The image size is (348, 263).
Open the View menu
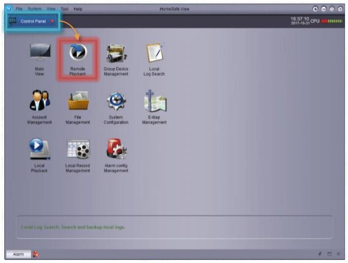[51, 9]
